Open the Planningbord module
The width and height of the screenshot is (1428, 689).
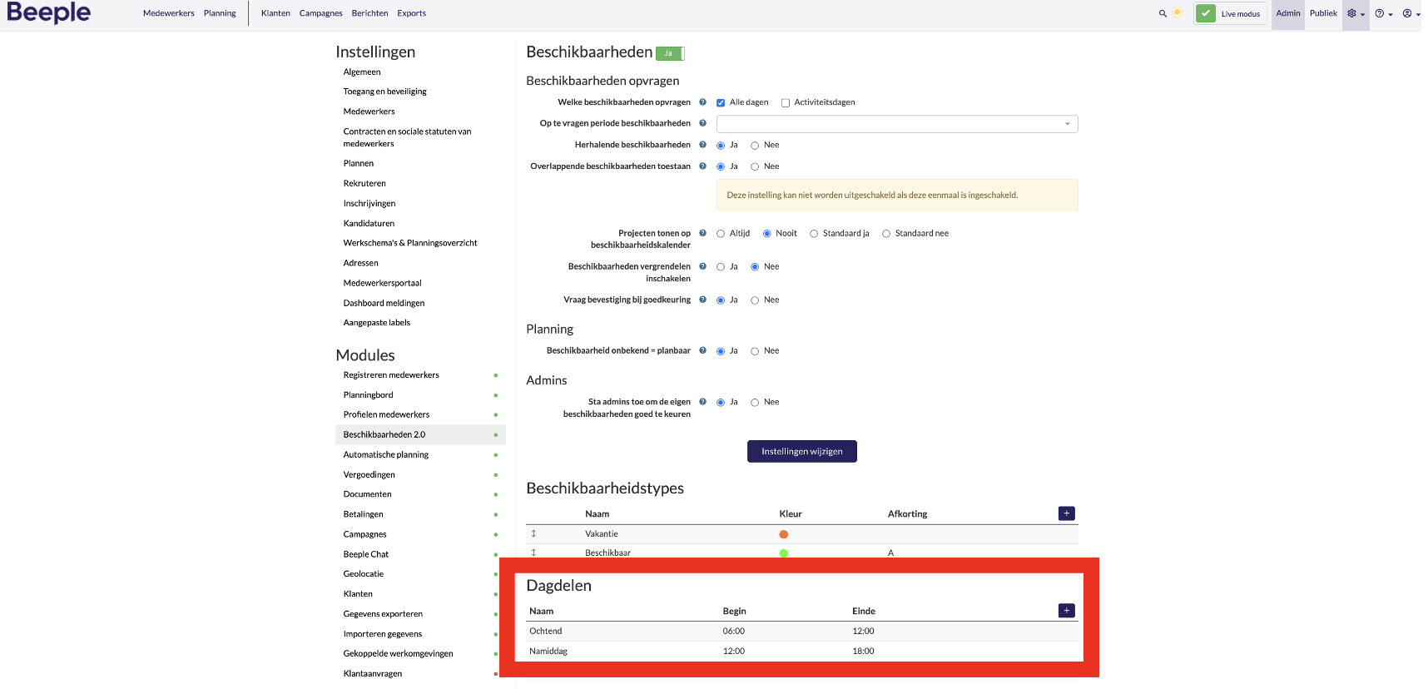click(369, 395)
